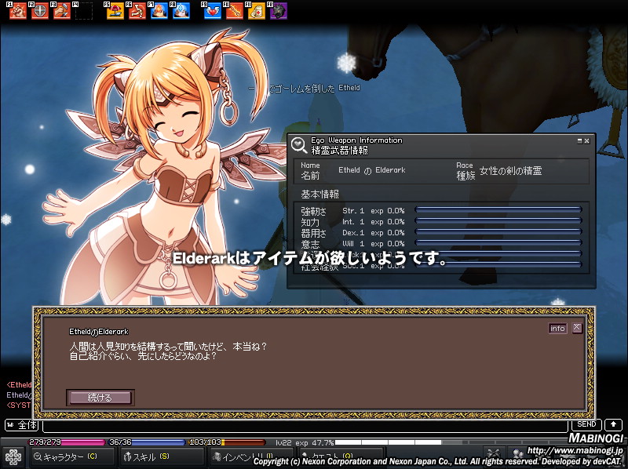Click the 女性の剣の精霊 race text
628x469 pixels.
pyautogui.click(x=511, y=171)
